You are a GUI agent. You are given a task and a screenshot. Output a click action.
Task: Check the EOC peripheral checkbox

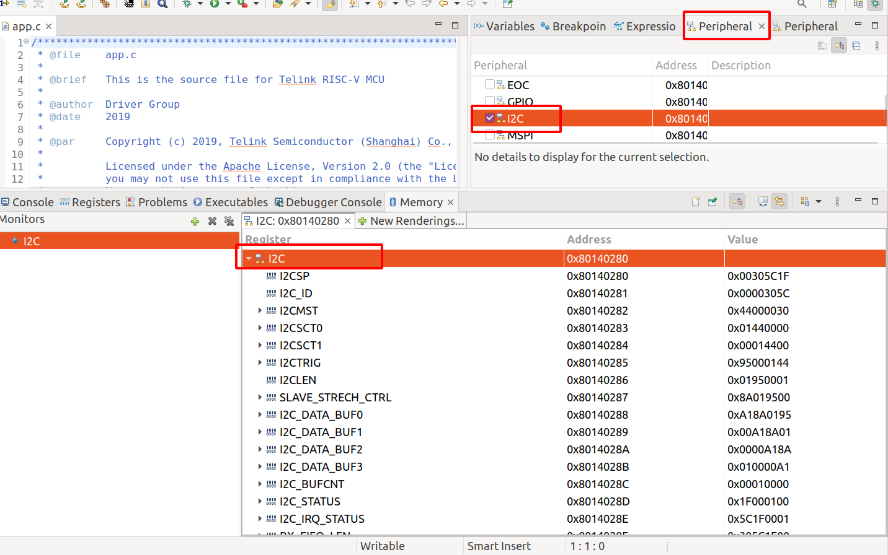490,85
